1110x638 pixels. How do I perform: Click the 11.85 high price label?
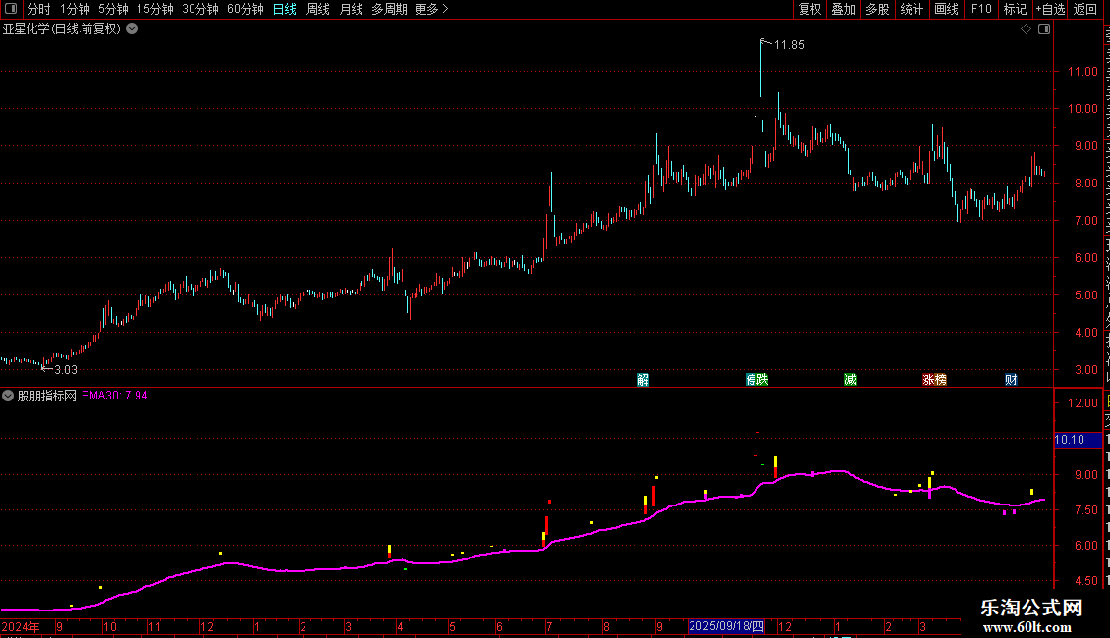[x=790, y=44]
